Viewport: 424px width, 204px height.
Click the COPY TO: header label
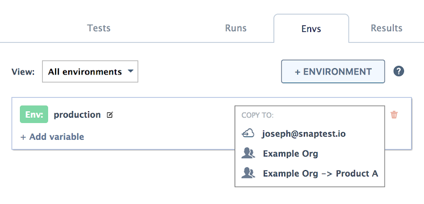[257, 115]
